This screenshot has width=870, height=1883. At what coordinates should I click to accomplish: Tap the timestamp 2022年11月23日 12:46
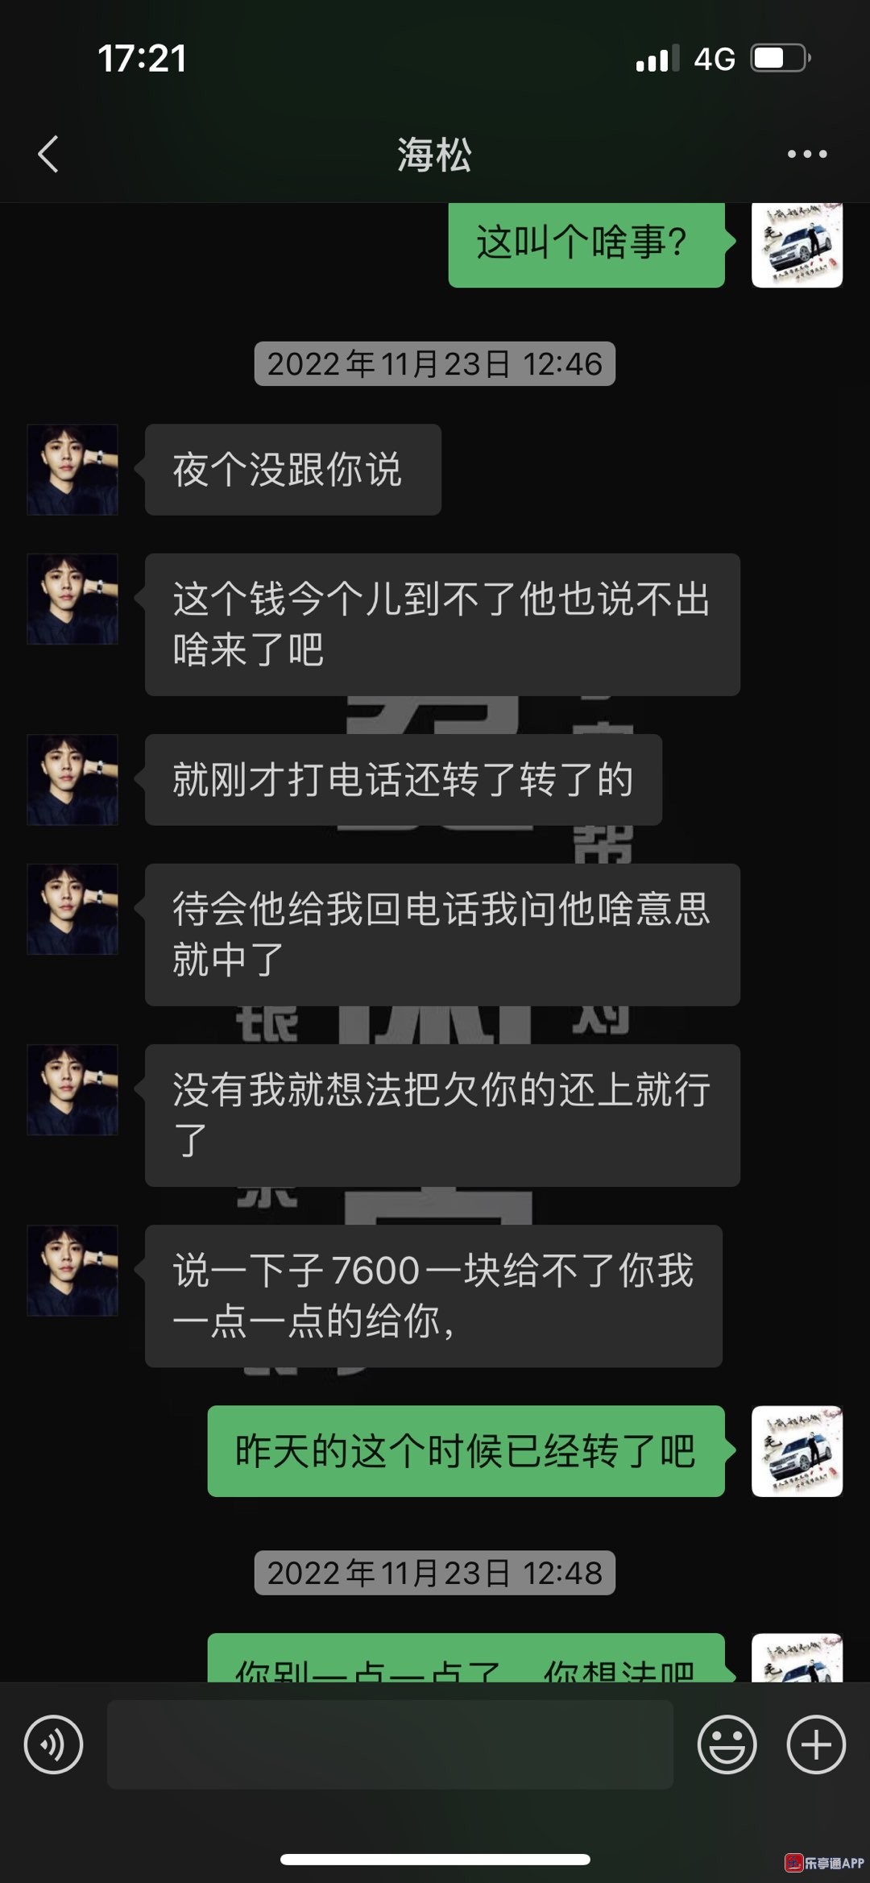coord(435,364)
